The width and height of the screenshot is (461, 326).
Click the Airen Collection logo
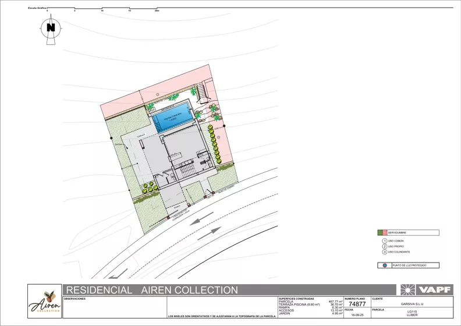coord(45,301)
